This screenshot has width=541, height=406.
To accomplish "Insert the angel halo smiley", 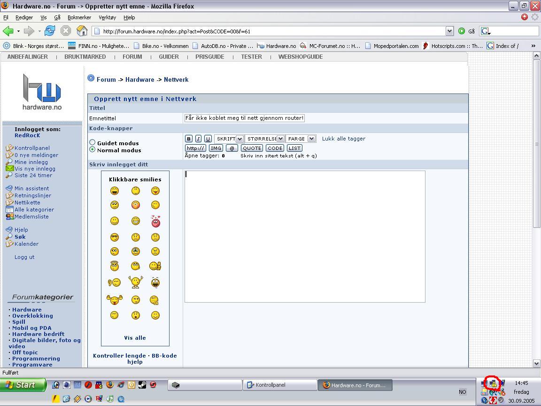I will [x=115, y=265].
